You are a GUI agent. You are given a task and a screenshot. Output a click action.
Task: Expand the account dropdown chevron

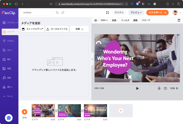click(181, 12)
